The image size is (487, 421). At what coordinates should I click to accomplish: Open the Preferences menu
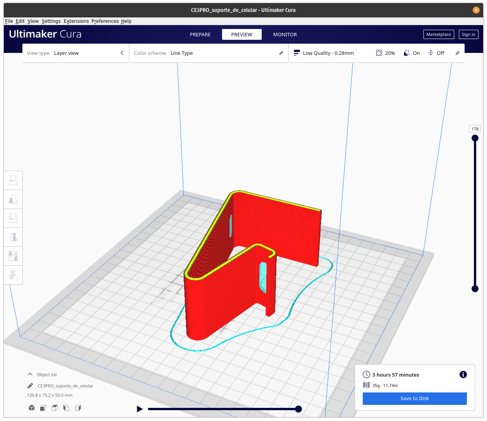tap(105, 21)
